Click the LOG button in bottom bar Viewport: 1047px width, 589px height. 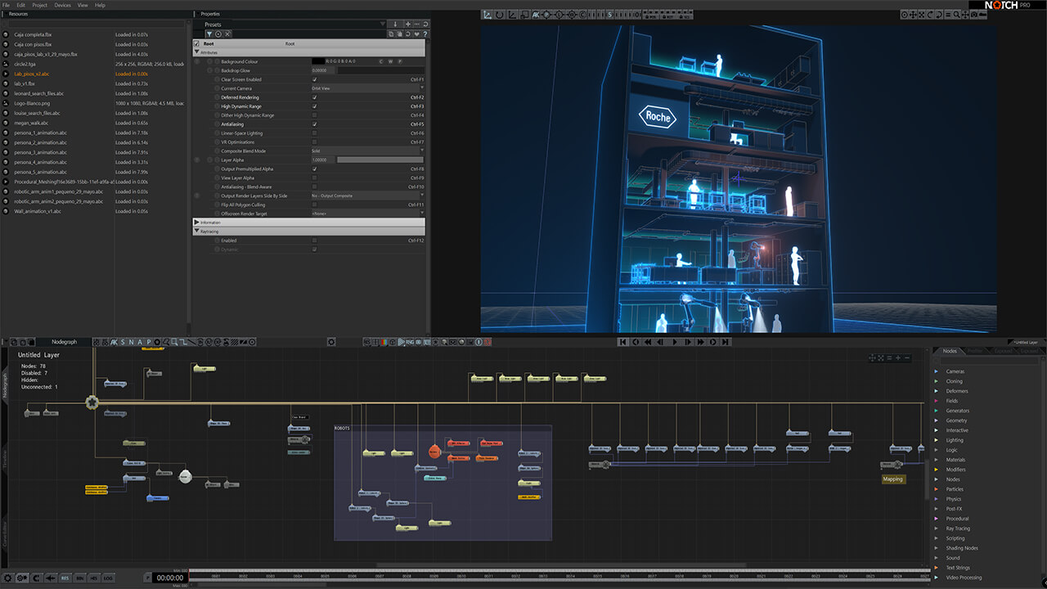[109, 578]
